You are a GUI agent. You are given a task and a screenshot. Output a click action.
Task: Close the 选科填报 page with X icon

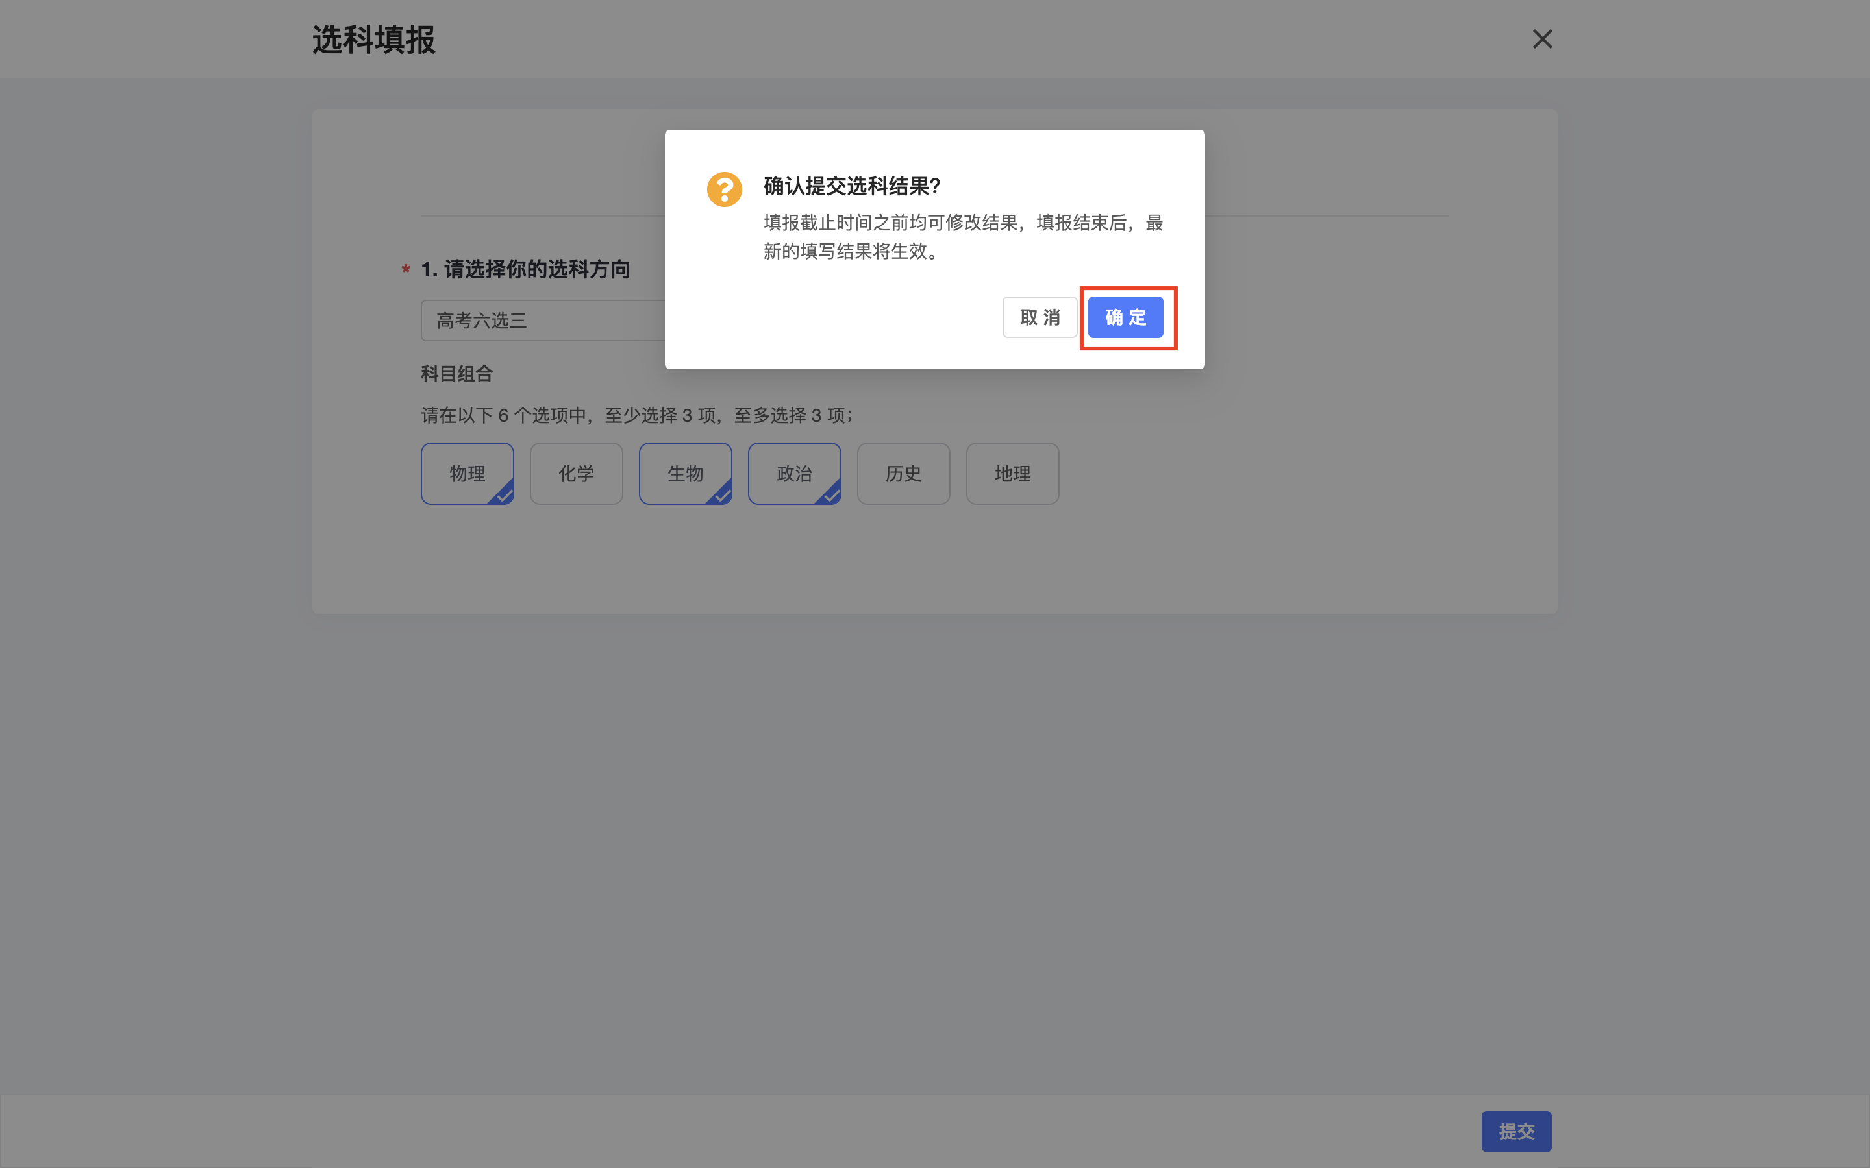coord(1541,40)
